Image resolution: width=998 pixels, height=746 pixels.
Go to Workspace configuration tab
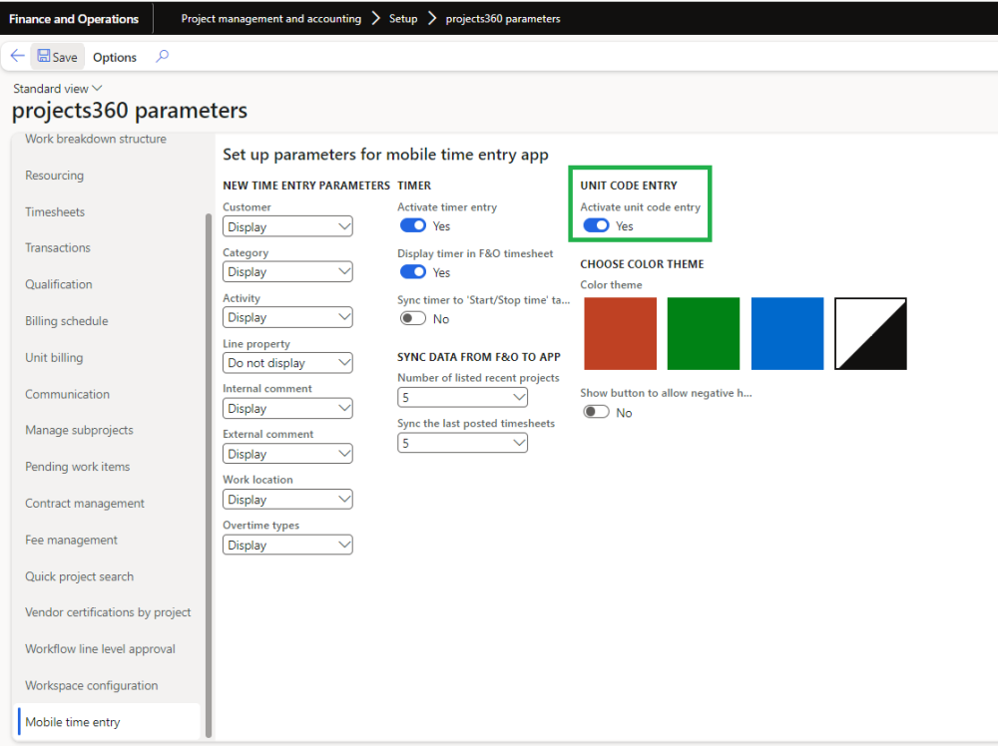coord(92,685)
